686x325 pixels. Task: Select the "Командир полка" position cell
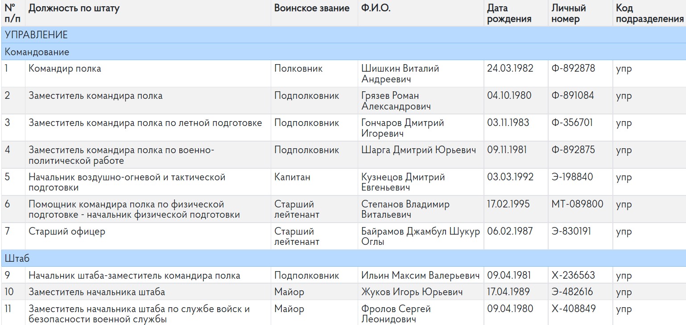[x=65, y=69]
